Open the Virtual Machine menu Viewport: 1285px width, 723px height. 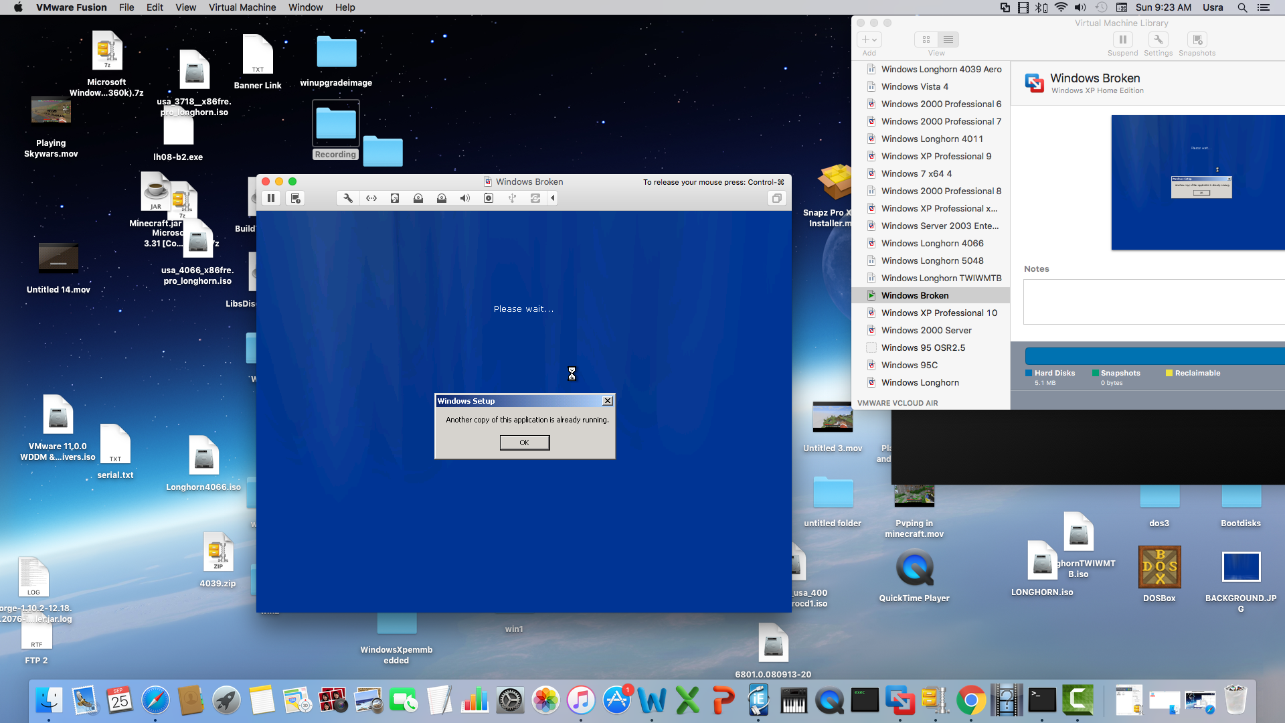242,7
